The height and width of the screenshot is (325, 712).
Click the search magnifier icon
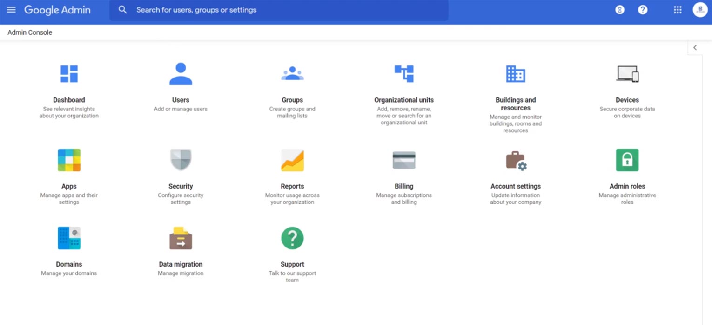tap(122, 10)
